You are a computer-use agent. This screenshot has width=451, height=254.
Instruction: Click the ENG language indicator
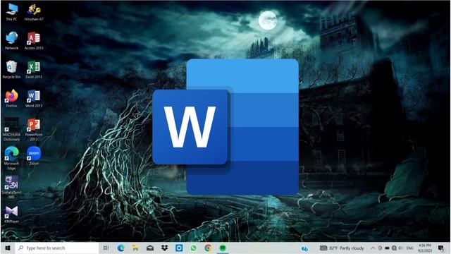point(410,248)
